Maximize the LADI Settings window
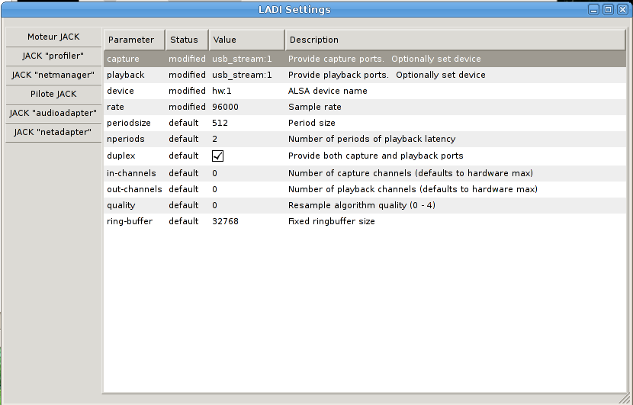 coord(608,10)
